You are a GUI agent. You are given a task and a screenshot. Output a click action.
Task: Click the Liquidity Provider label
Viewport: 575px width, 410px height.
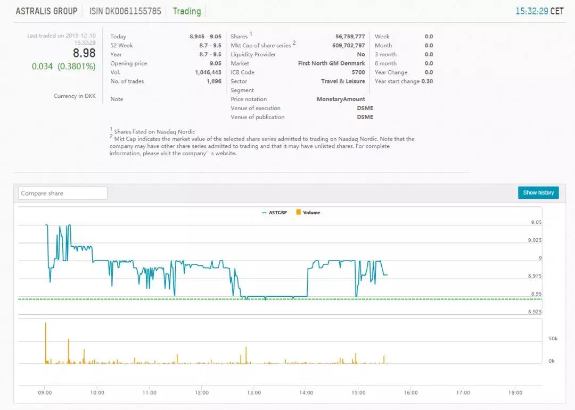click(253, 54)
